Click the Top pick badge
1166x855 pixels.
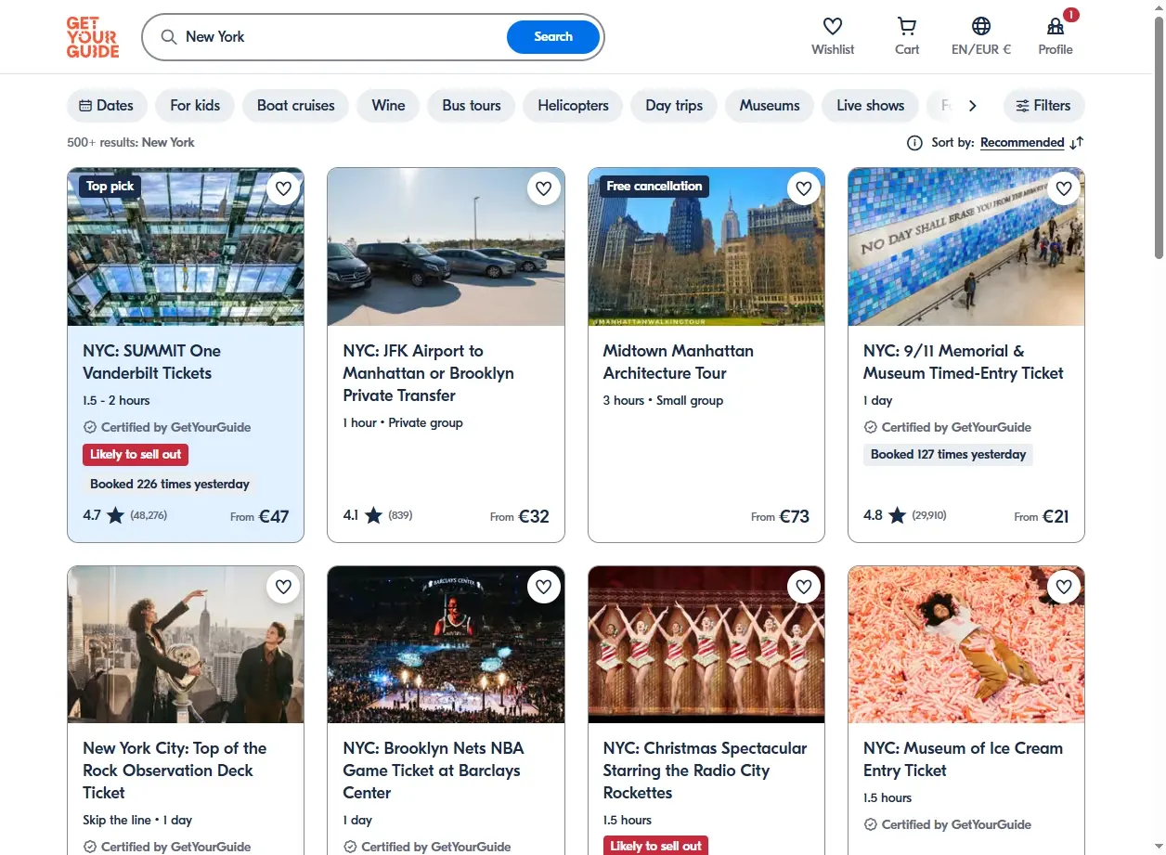coord(110,187)
